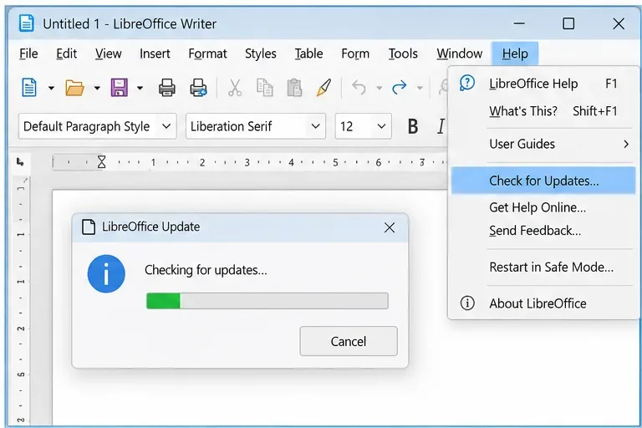Close the LibreOffice Update dialog
Viewport: 642px width, 428px height.
[x=390, y=227]
